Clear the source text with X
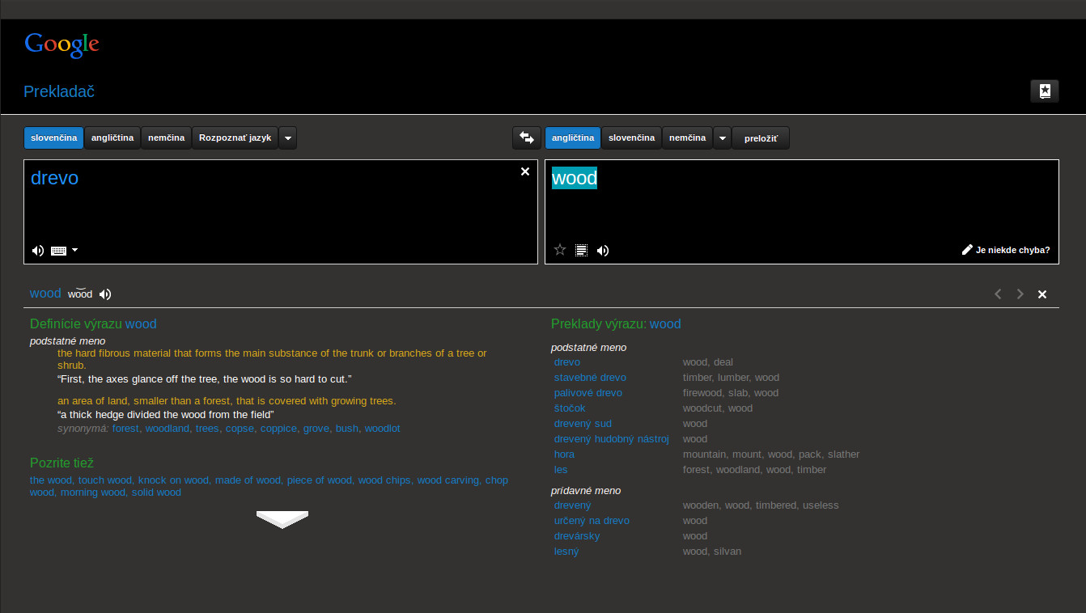Screen dimensions: 1086x613 525,171
